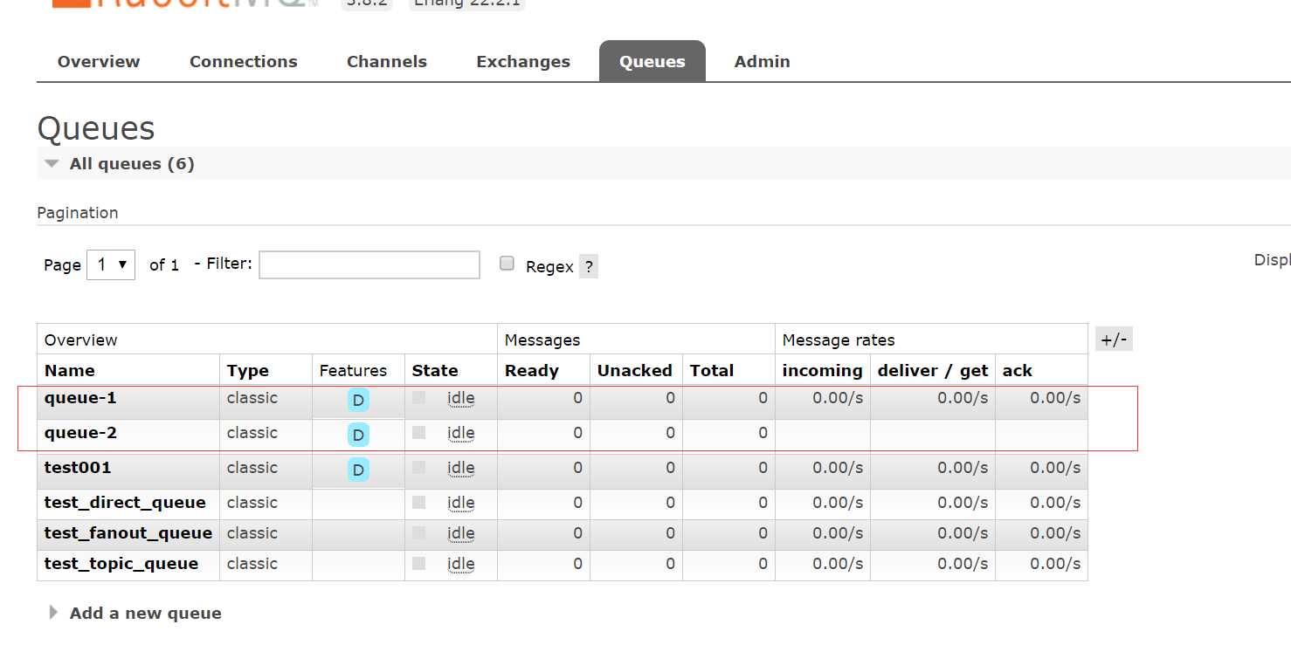Open the queue-1 queue link

pos(80,398)
